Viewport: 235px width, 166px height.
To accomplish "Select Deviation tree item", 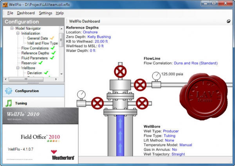I will [34, 73].
